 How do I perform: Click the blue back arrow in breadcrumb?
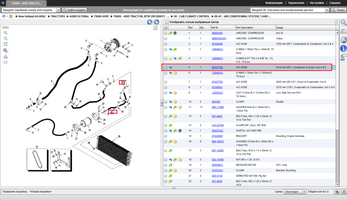[x=3, y=16]
